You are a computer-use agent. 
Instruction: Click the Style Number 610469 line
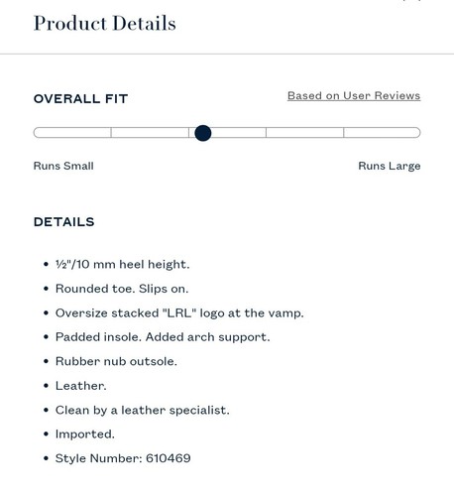pos(123,458)
